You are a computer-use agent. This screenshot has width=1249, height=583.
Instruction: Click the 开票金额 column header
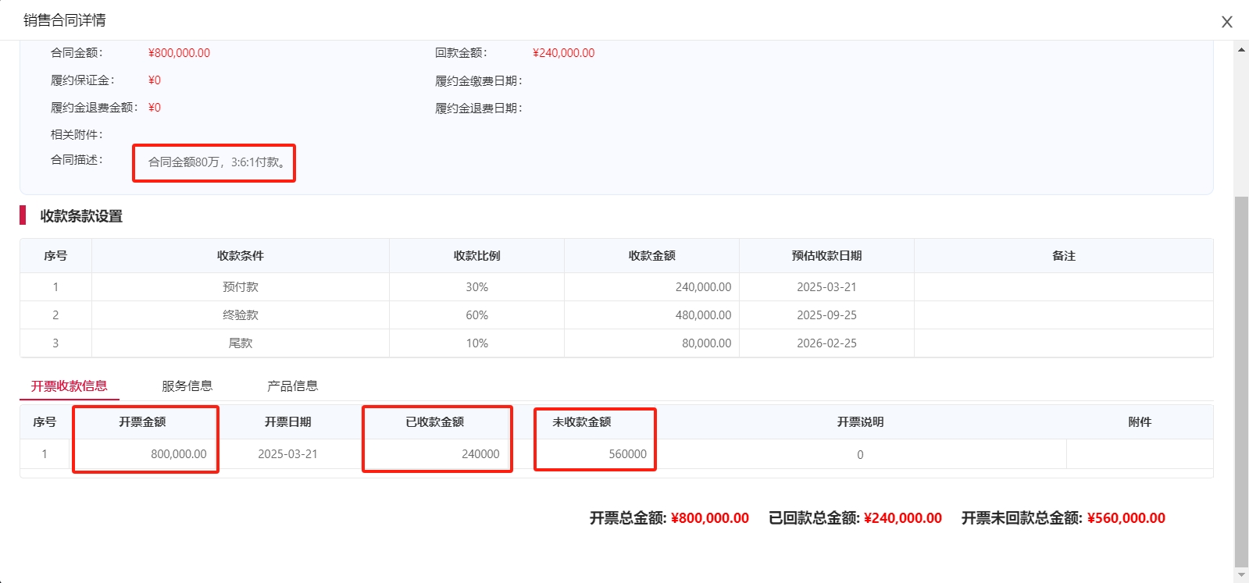[x=142, y=422]
